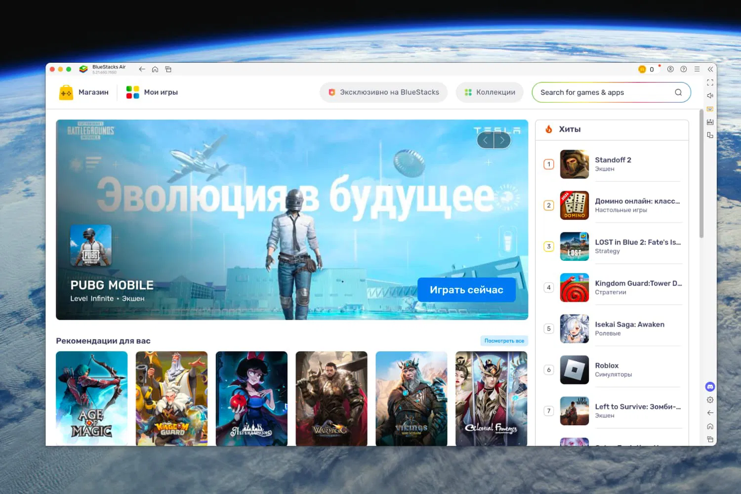Show the previous banner slide

[x=486, y=141]
